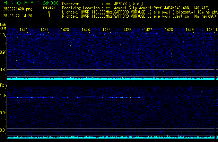The height and width of the screenshot is (142, 218).
Task: Select the L-ch antenna description line
Action: pyautogui.click(x=139, y=12)
